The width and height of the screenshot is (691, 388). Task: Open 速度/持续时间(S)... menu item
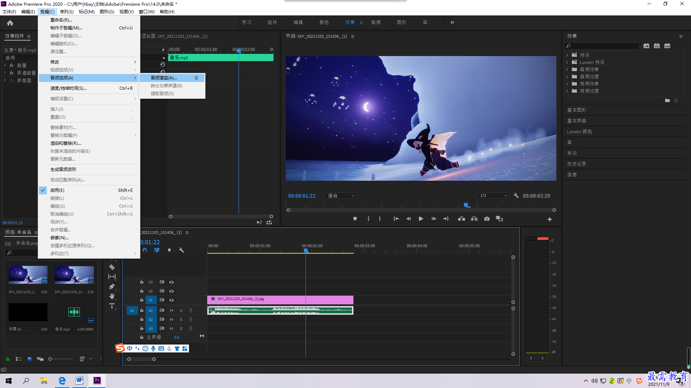[x=89, y=88]
